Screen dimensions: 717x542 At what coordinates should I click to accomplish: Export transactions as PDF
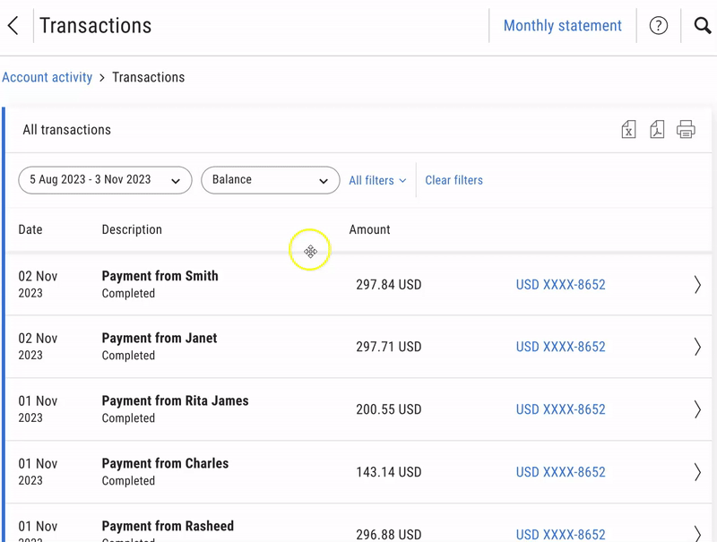657,130
